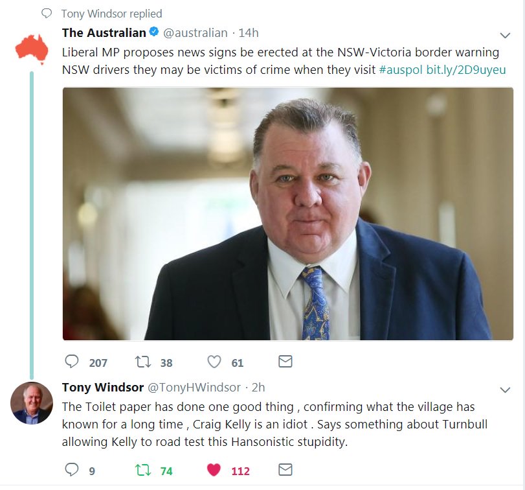The image size is (525, 490).
Task: Click reply icon on The Australian tweet
Action: 71,362
